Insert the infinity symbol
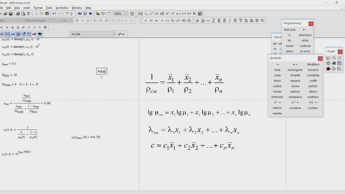 (x=208, y=21)
